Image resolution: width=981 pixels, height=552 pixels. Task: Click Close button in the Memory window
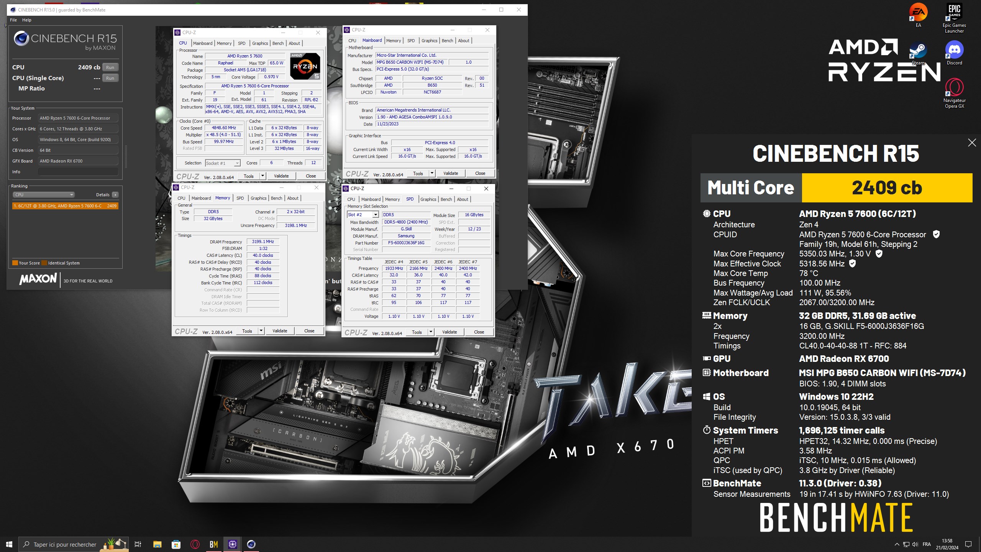coord(309,331)
